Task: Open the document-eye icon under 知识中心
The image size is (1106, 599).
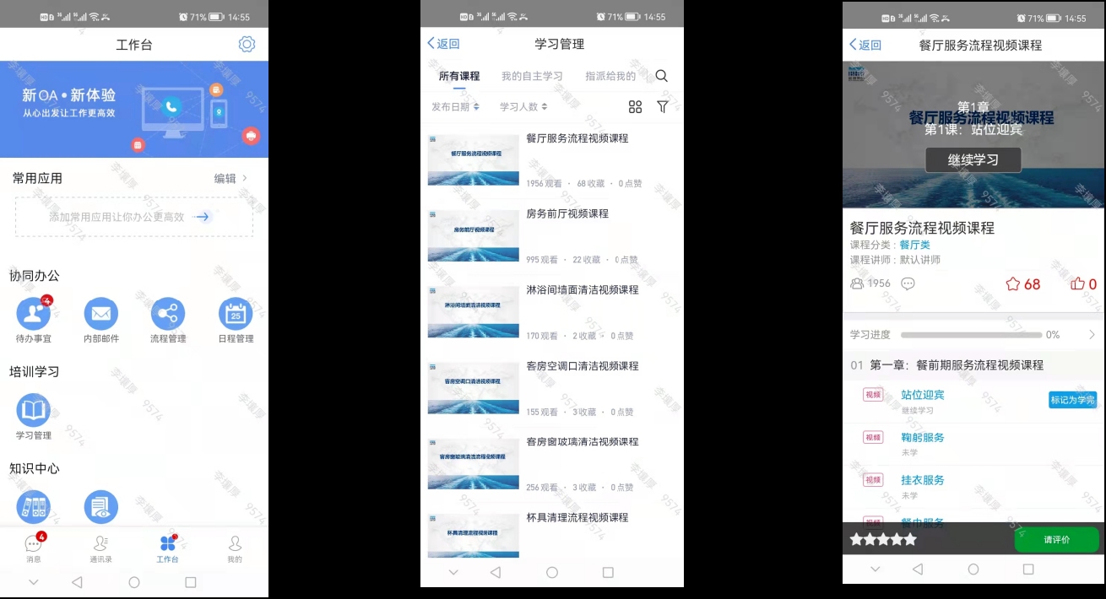Action: (101, 507)
